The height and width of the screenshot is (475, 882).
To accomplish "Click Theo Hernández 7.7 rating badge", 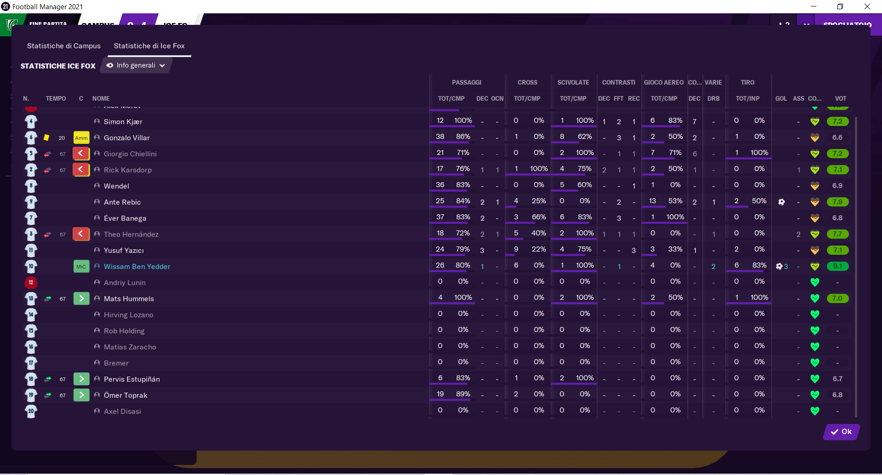I will pos(837,234).
